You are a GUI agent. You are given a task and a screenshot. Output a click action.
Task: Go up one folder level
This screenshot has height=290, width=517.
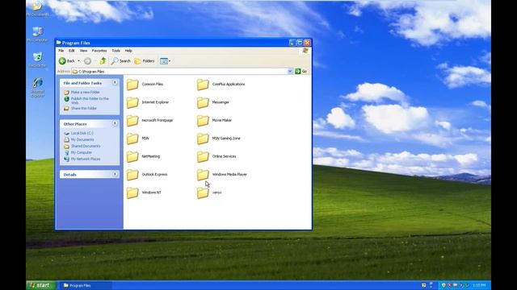[x=103, y=61]
